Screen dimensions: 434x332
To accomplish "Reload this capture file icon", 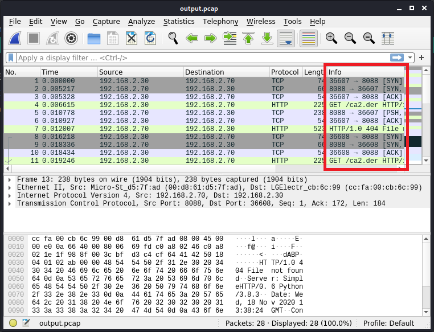I will (150, 38).
